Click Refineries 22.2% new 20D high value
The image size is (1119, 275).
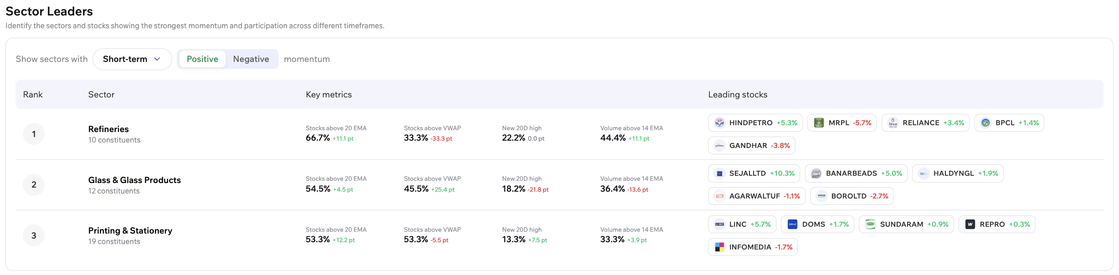point(513,138)
